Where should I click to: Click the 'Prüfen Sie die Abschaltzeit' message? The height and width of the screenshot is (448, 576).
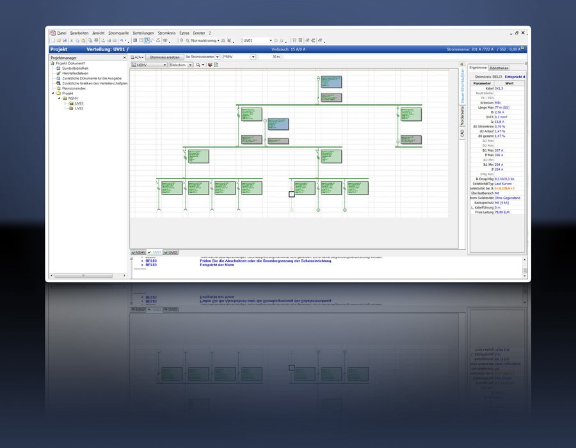pos(266,260)
